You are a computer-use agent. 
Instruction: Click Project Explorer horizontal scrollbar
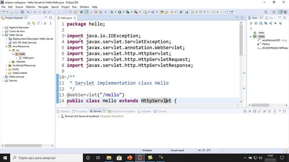pyautogui.click(x=23, y=146)
